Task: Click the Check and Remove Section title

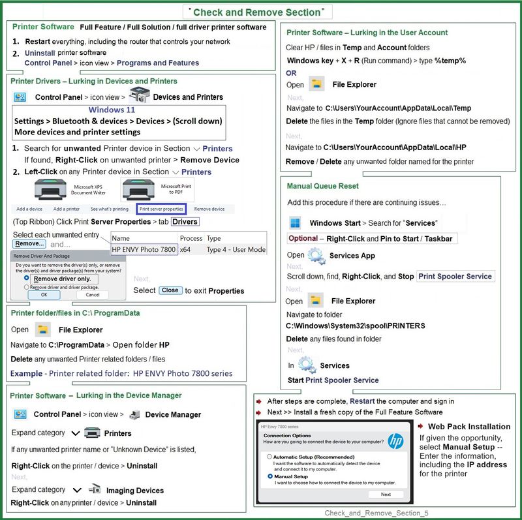Action: 258,12
